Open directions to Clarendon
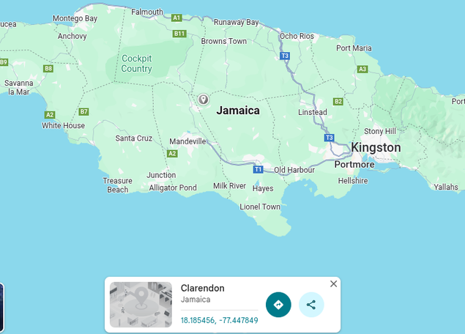Viewport: 465px width, 334px height. (278, 305)
